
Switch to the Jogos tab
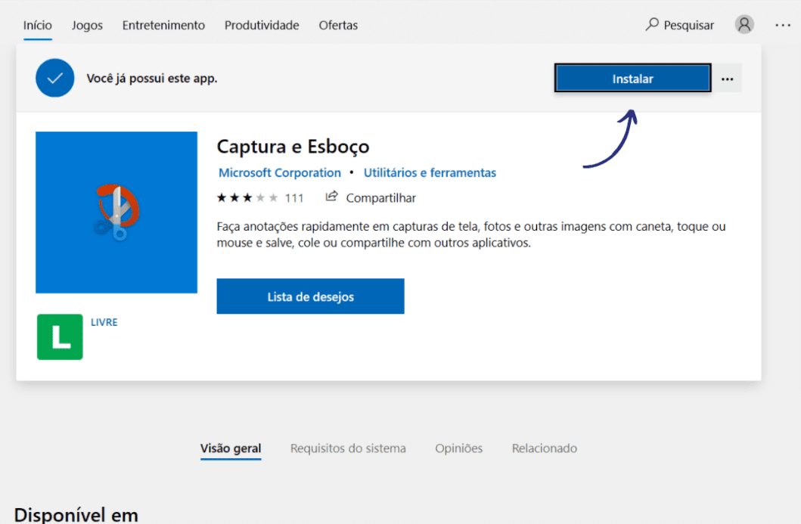pyautogui.click(x=87, y=25)
